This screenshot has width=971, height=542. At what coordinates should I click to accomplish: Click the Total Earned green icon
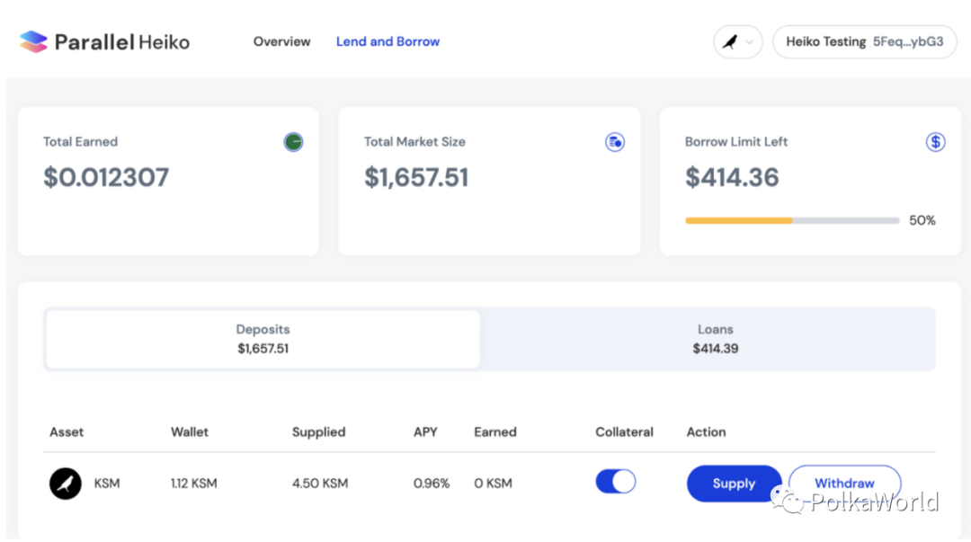coord(293,142)
